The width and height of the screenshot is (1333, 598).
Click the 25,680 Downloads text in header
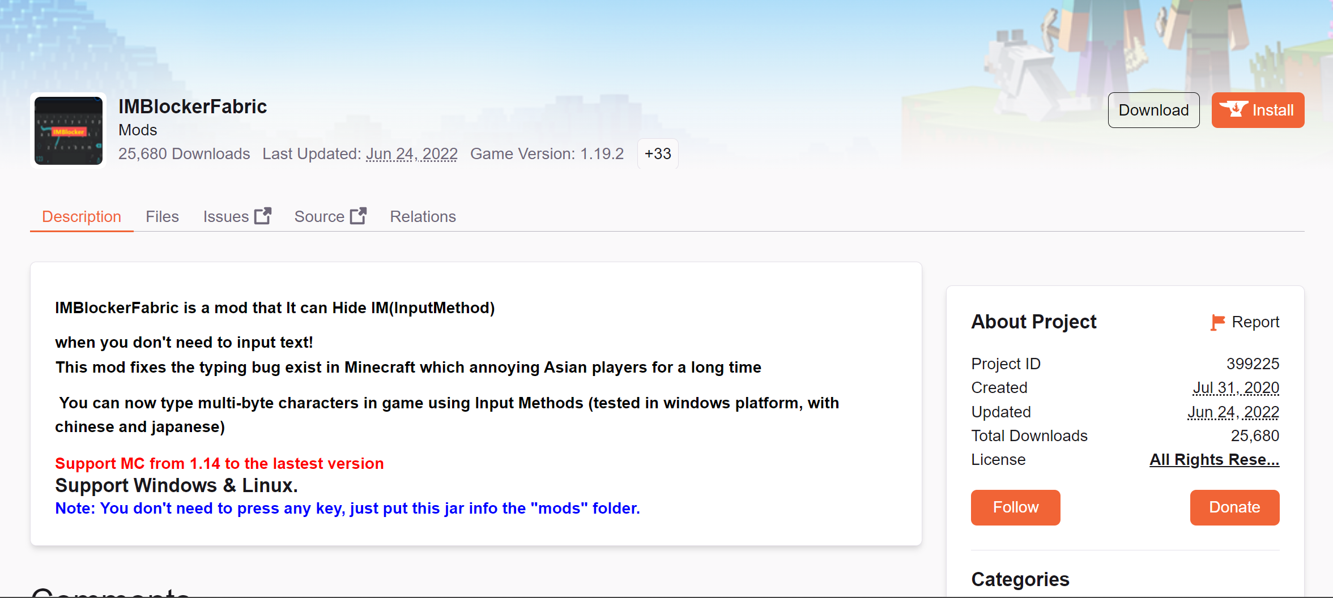tap(184, 153)
